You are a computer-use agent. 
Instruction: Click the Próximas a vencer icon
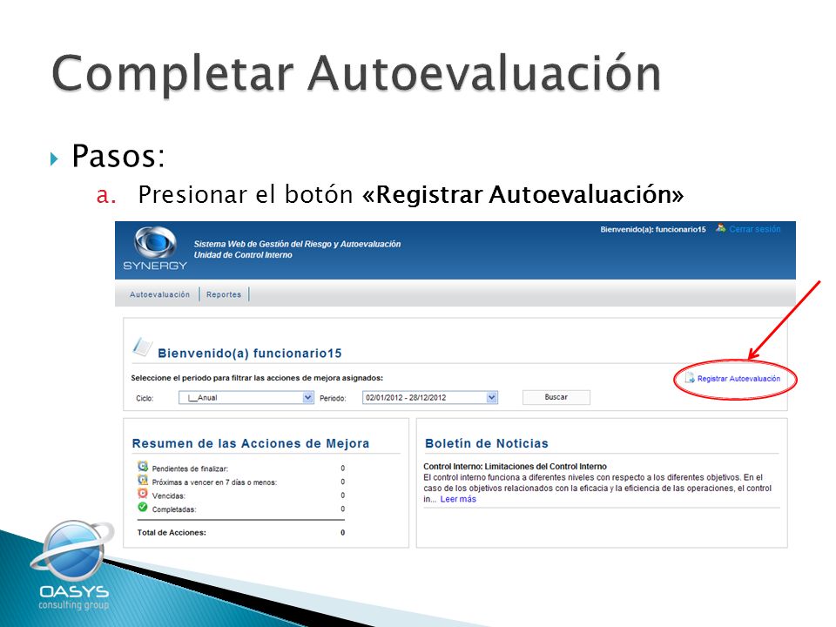[142, 480]
